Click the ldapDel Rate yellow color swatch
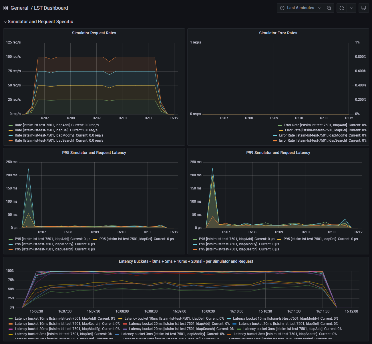Screen dimensions: 372x344 [11, 131]
